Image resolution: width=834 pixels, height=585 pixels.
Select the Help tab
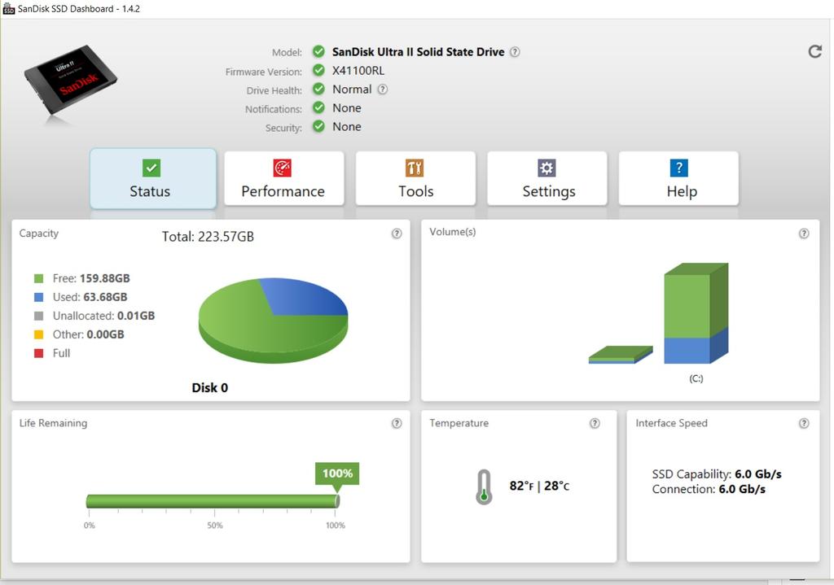pyautogui.click(x=679, y=178)
